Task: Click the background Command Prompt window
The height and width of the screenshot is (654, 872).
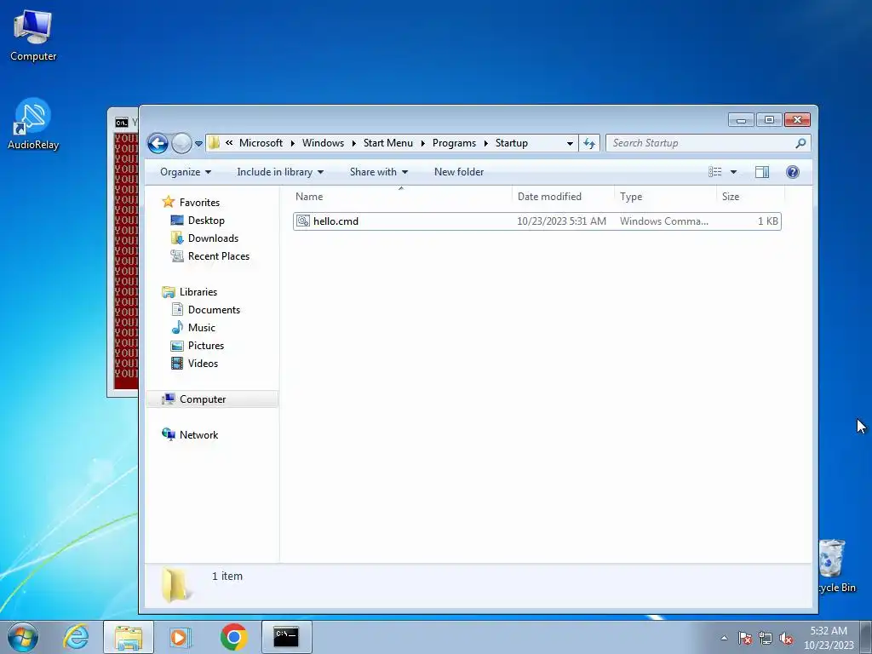Action: 123,250
